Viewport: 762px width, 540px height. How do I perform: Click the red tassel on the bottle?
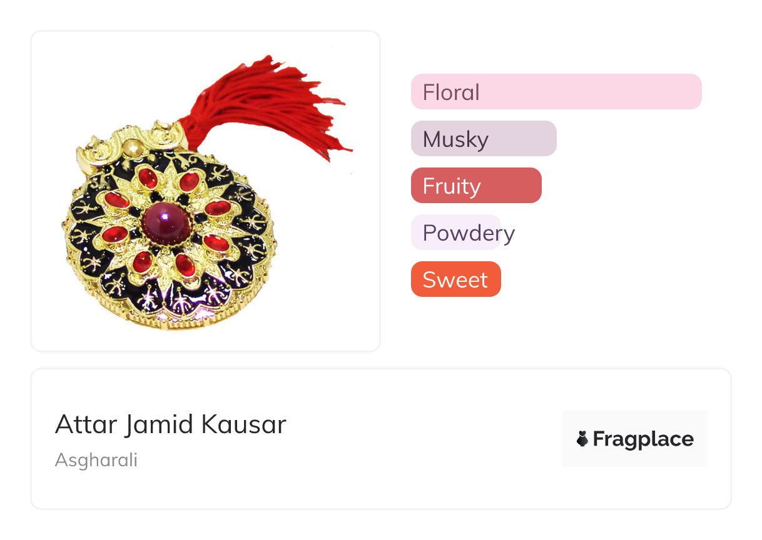coord(269,106)
